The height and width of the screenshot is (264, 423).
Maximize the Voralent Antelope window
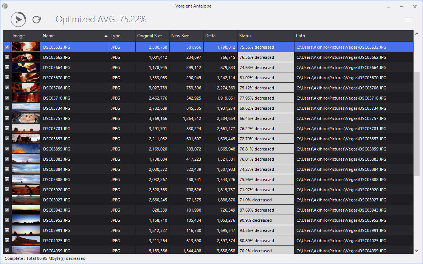(x=401, y=7)
